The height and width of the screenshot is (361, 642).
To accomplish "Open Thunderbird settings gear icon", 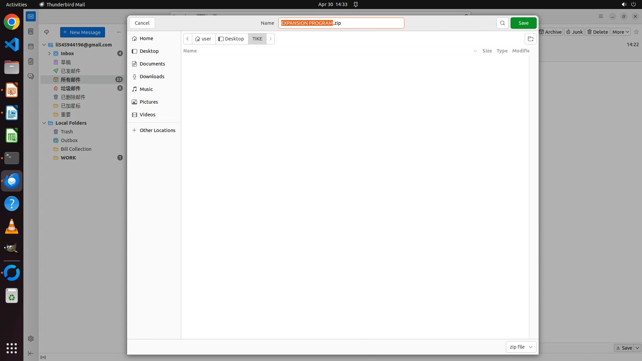I will click(31, 339).
